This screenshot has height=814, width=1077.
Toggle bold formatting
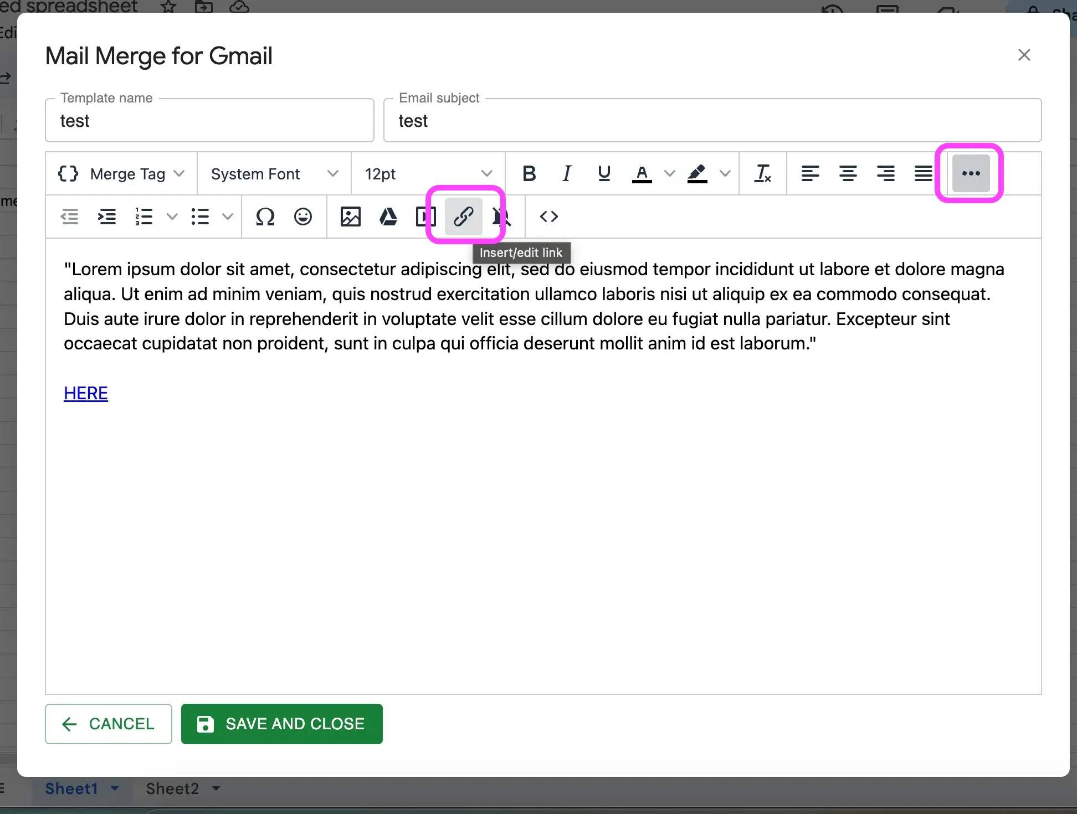[529, 174]
